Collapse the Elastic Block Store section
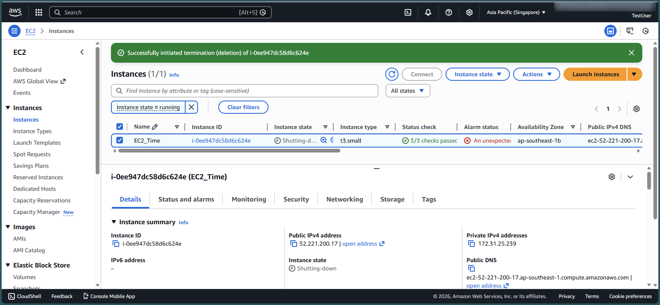Viewport: 660px width, 305px height. pos(8,265)
